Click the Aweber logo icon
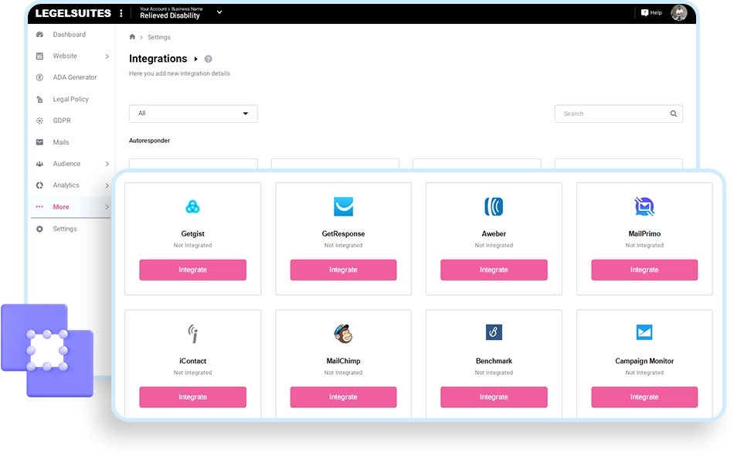Screen dimensions: 734x456 (494, 206)
